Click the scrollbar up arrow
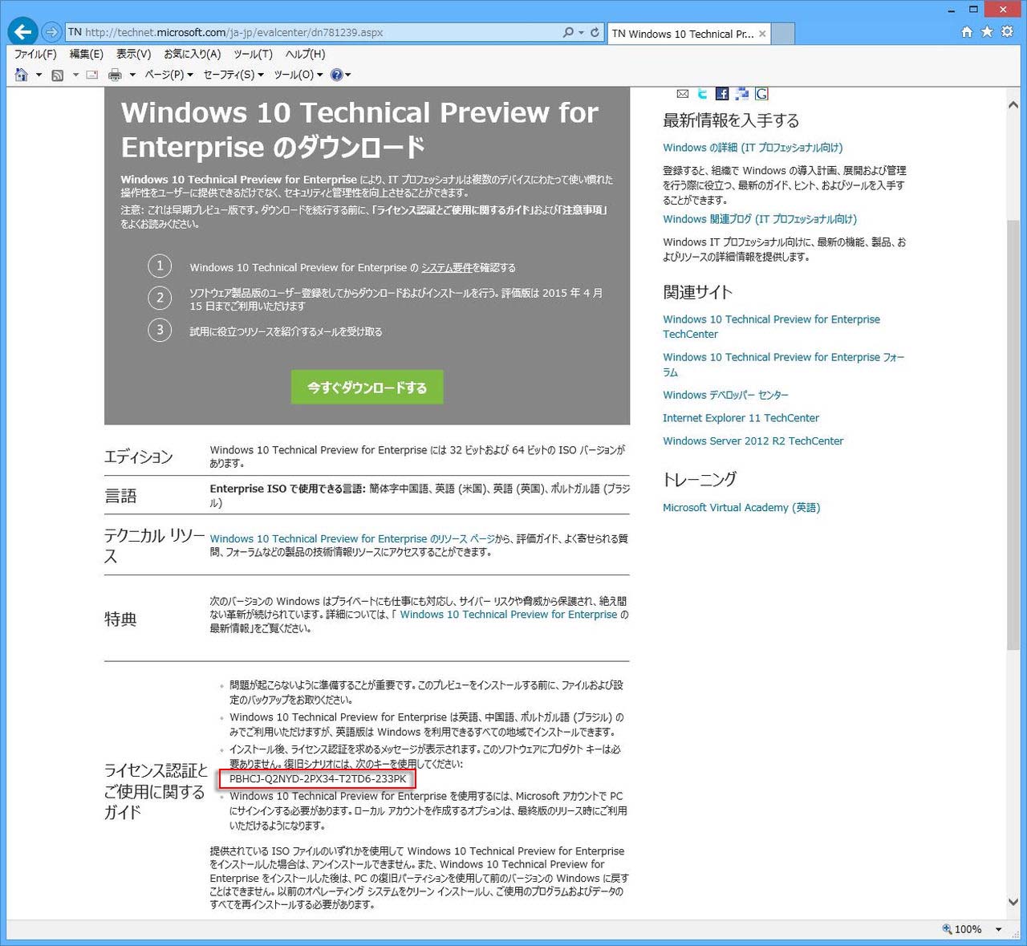 point(1013,104)
